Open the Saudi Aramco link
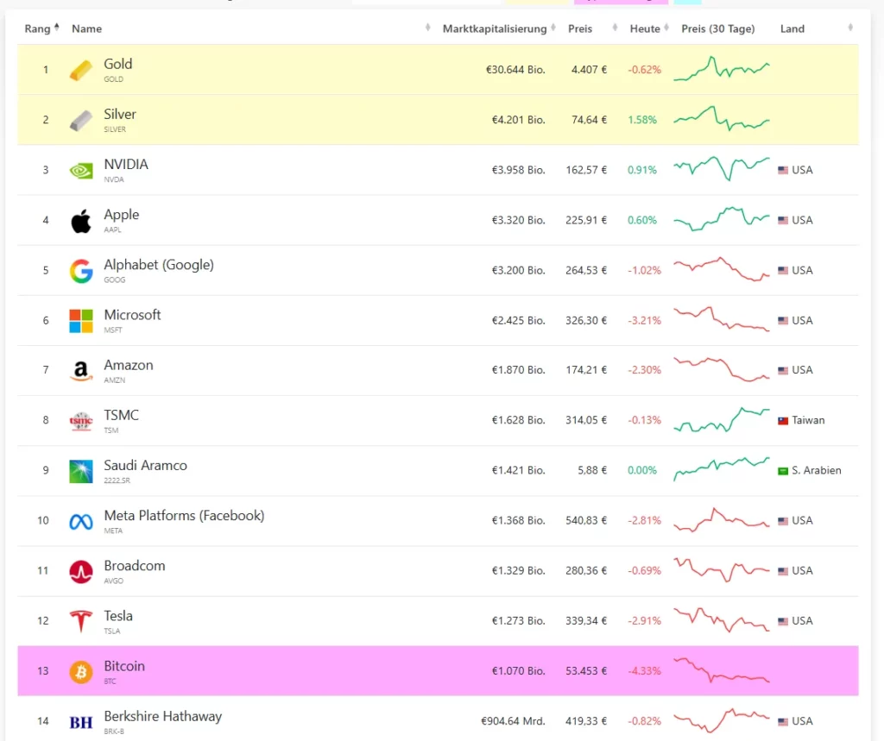This screenshot has height=741, width=884. tap(145, 466)
